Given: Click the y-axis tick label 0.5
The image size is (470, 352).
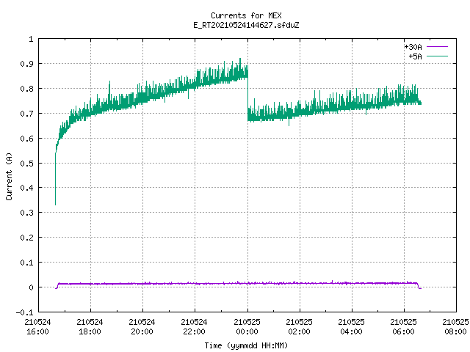Looking at the screenshot, I should [26, 163].
